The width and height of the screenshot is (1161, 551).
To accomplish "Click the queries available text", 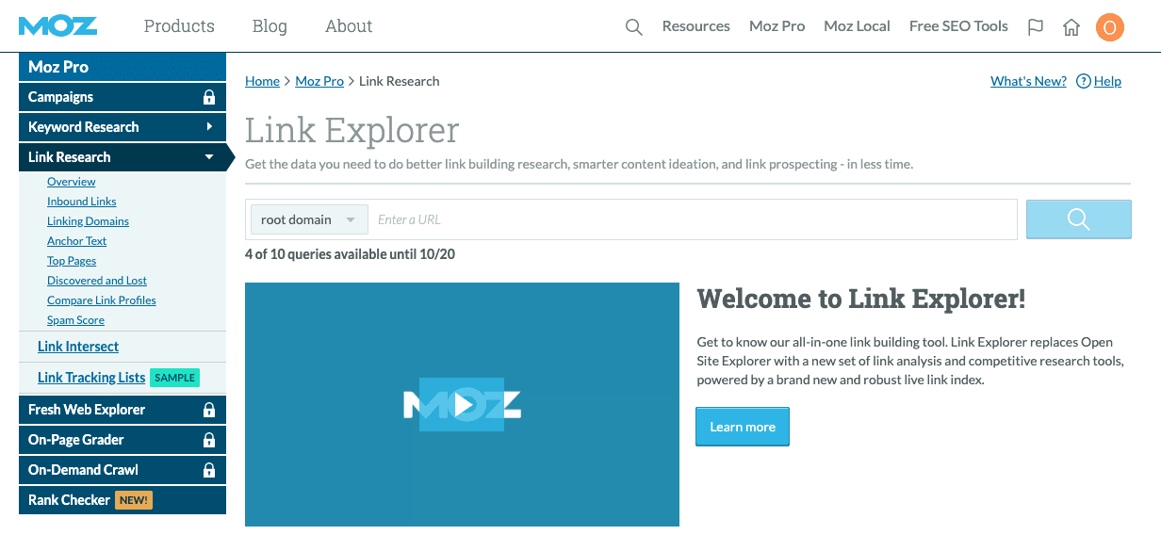I will click(x=350, y=254).
